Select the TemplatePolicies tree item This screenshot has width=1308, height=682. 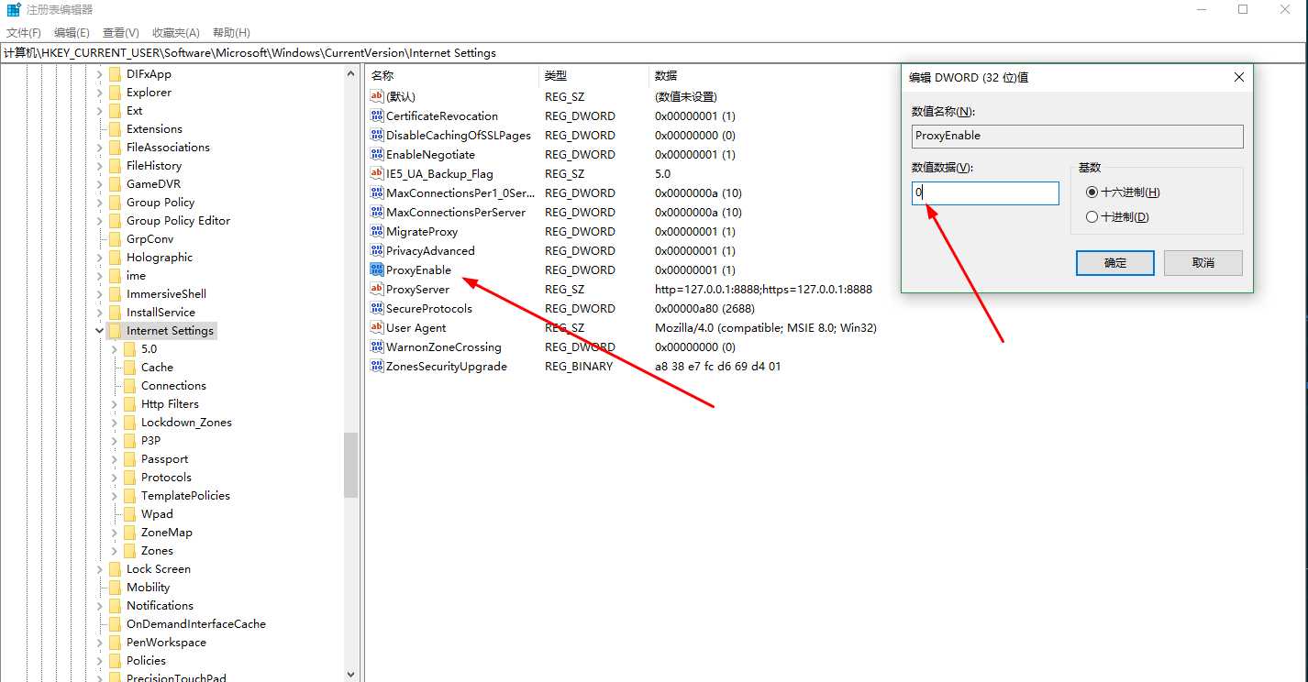(185, 495)
